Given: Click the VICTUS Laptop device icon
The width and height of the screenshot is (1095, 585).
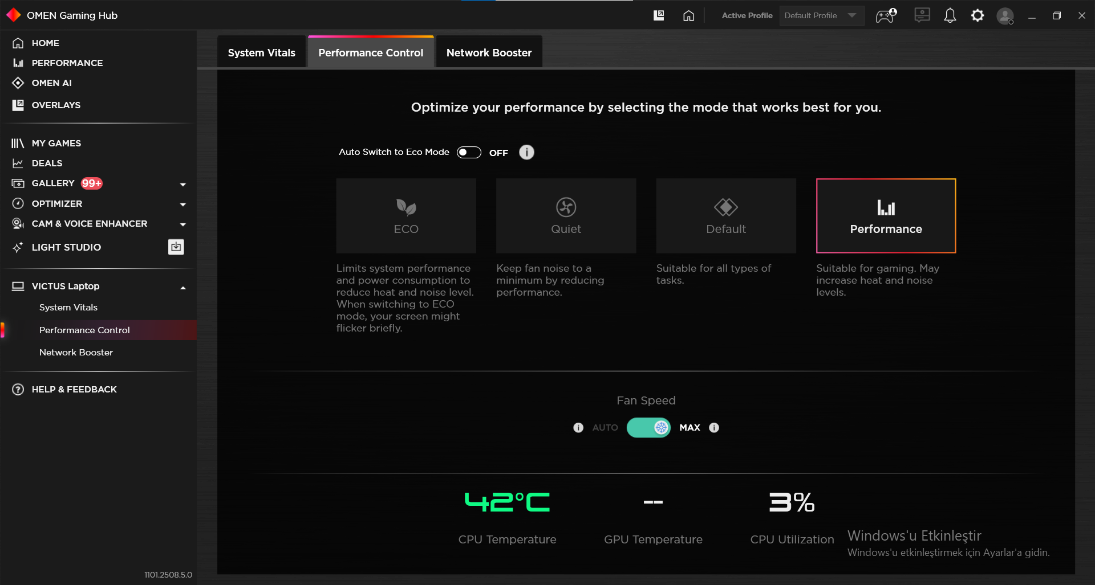Looking at the screenshot, I should pyautogui.click(x=18, y=286).
